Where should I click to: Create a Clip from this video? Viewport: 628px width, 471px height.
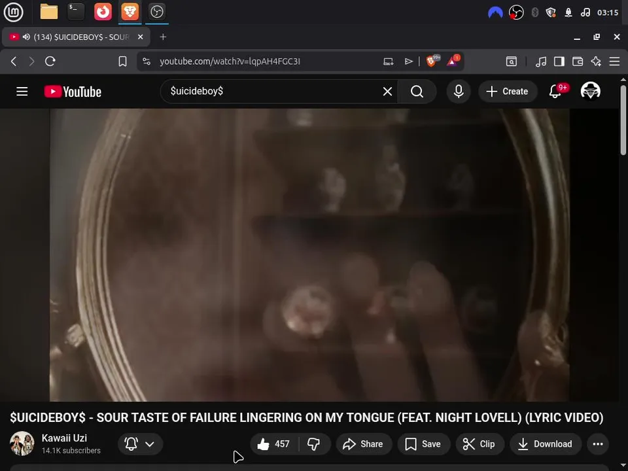tap(480, 444)
